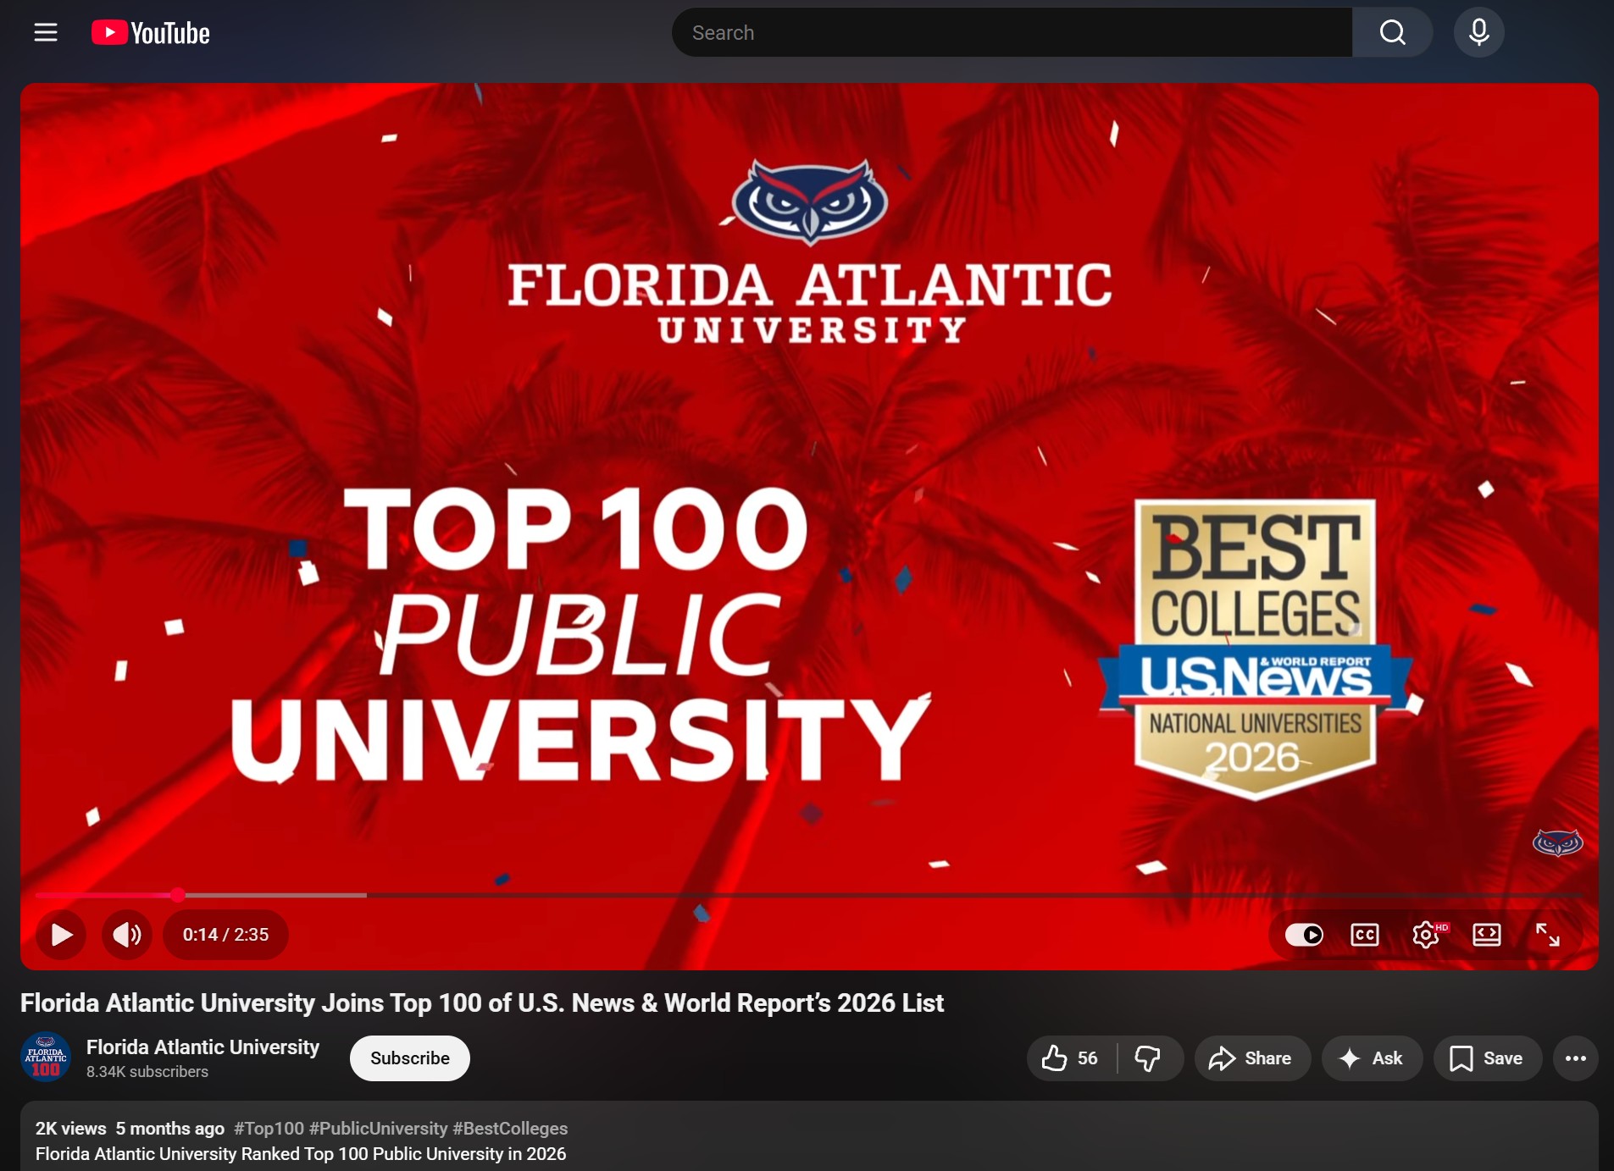Open the Share dialog
Viewport: 1614px width, 1171px height.
(1251, 1058)
